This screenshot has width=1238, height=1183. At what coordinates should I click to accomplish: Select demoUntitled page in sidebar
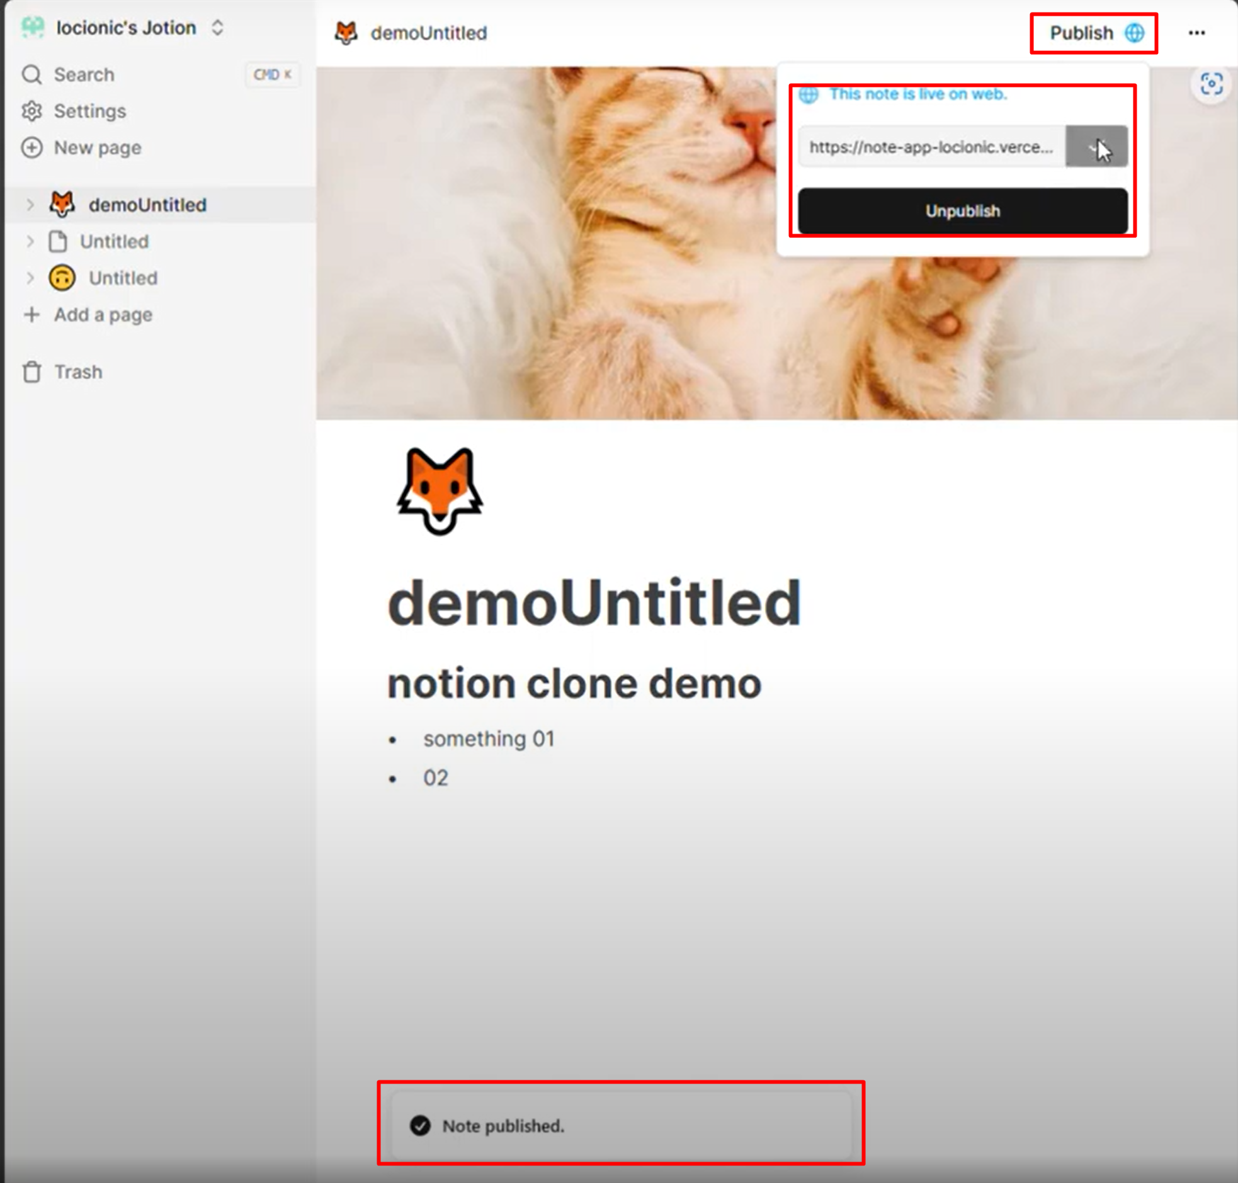160,205
